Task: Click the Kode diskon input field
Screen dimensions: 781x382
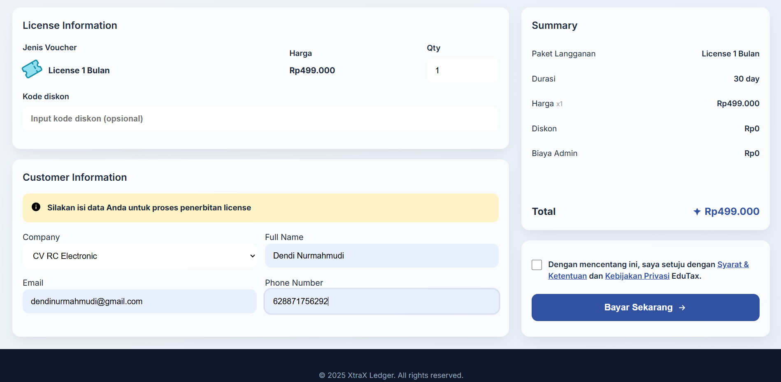Action: pos(260,119)
